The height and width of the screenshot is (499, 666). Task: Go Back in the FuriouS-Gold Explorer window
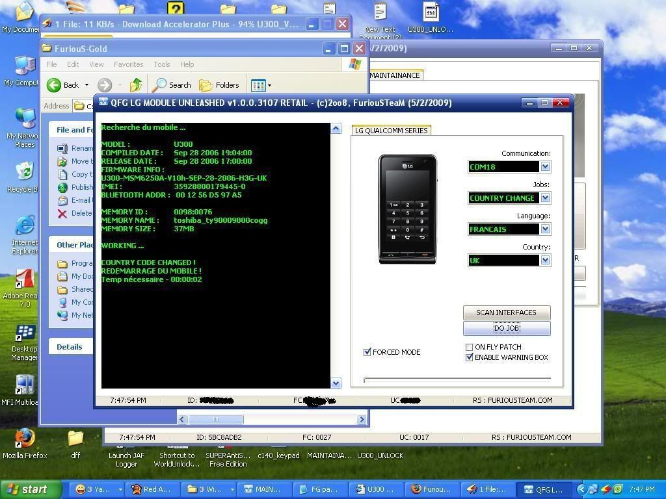coord(63,85)
